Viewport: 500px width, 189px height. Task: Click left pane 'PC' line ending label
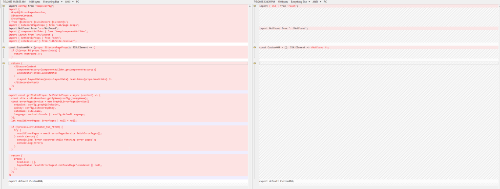[78, 1]
